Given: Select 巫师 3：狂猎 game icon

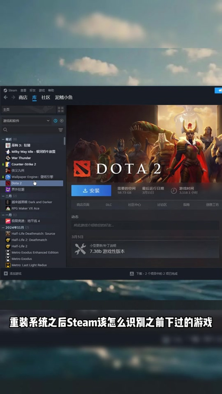Looking at the screenshot, I should click(x=8, y=145).
